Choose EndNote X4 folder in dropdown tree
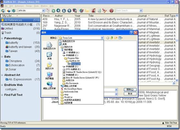Viewport: 180px width, 130px height. coord(73,61)
